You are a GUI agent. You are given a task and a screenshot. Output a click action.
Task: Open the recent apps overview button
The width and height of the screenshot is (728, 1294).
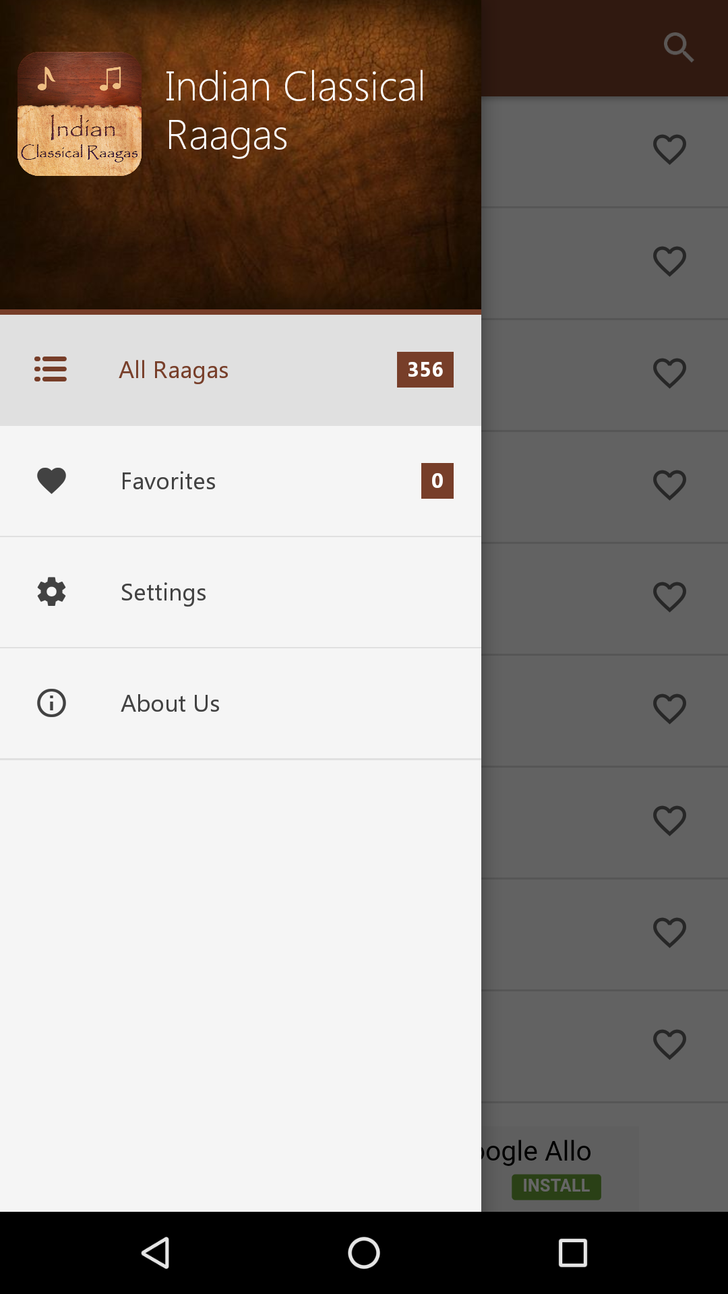(572, 1253)
